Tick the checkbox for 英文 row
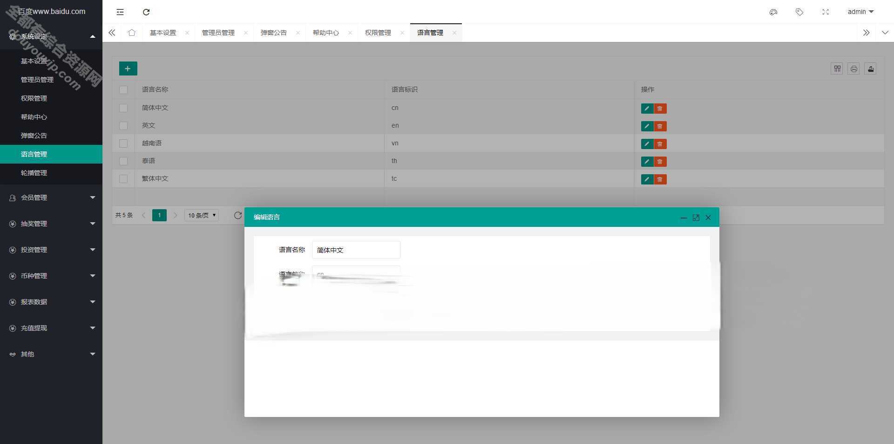Screen dimensions: 894x444 click(x=123, y=126)
